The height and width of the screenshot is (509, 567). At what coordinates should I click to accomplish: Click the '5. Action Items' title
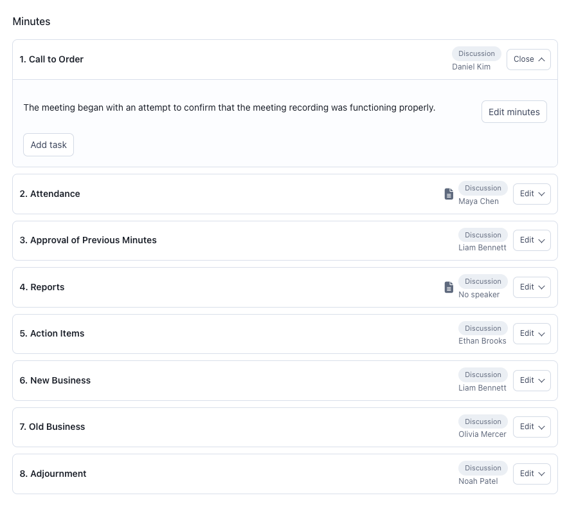[51, 334]
